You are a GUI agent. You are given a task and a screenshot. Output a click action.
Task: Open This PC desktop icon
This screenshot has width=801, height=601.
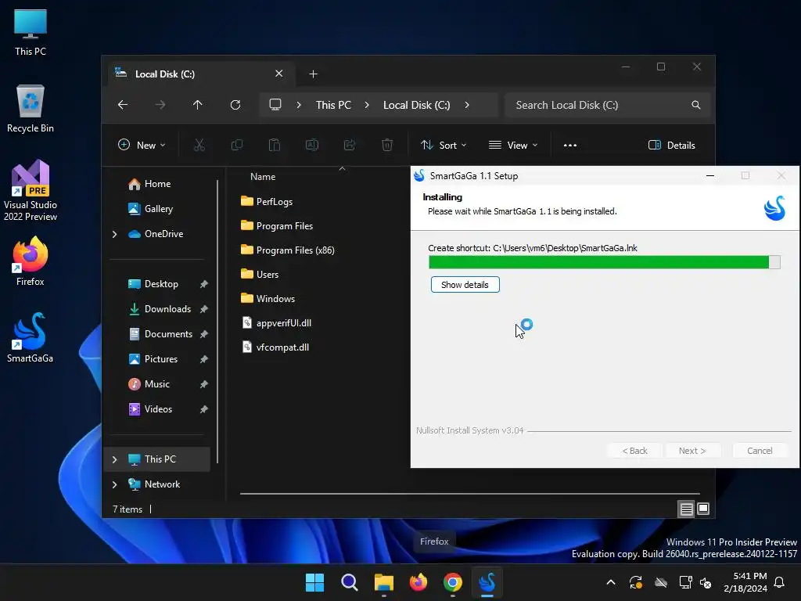(31, 32)
